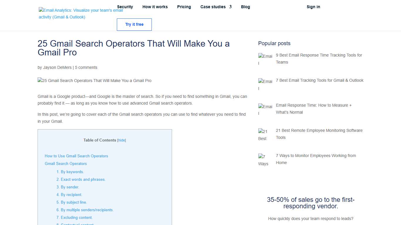Open the 5 comments link
Viewport: 401px width, 225px height.
(x=86, y=67)
